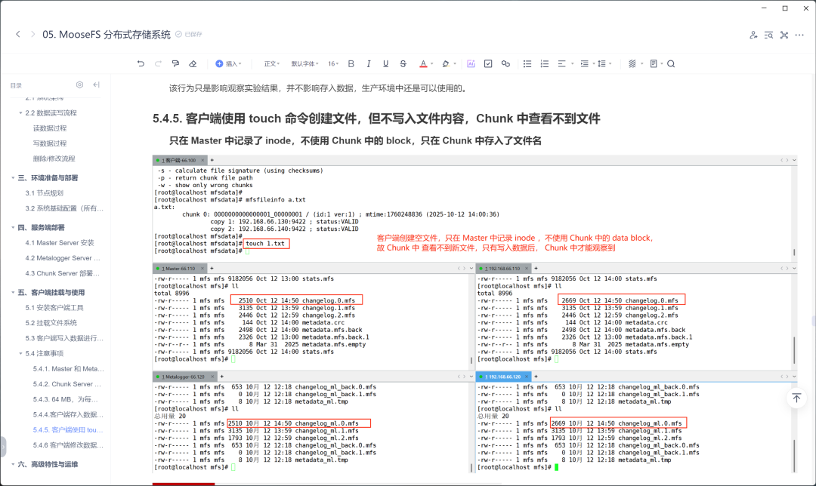Collapse the 四、服务端部署 section arrow
Viewport: 816px width, 486px height.
[13, 227]
